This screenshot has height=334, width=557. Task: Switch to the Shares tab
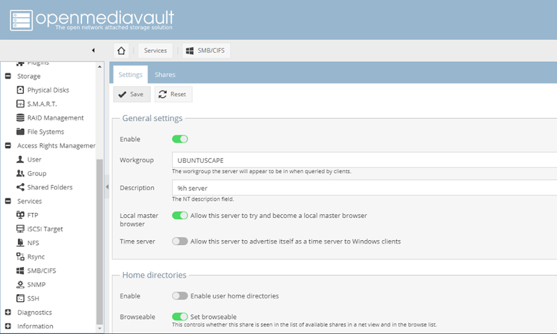click(x=165, y=74)
